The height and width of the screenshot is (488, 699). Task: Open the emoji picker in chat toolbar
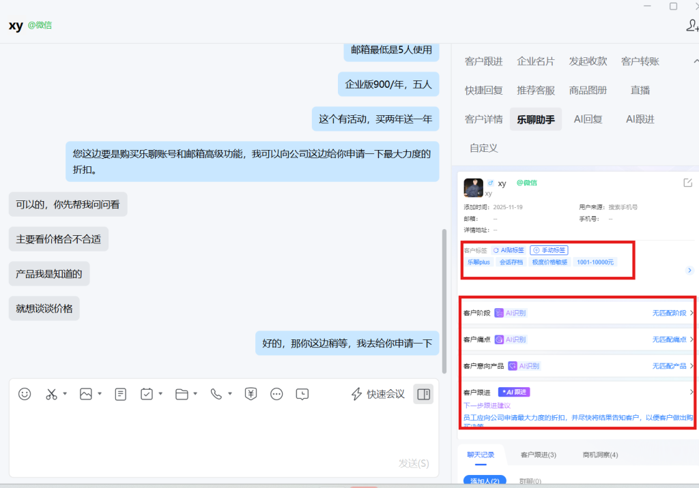click(25, 394)
